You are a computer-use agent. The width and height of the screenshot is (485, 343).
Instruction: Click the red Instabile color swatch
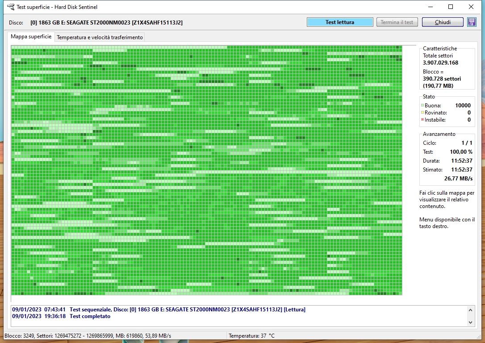[422, 120]
